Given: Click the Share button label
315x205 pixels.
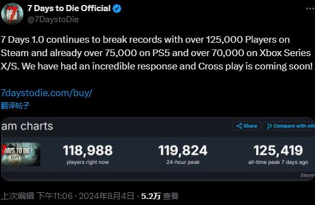Looking at the screenshot, I should [x=250, y=126].
